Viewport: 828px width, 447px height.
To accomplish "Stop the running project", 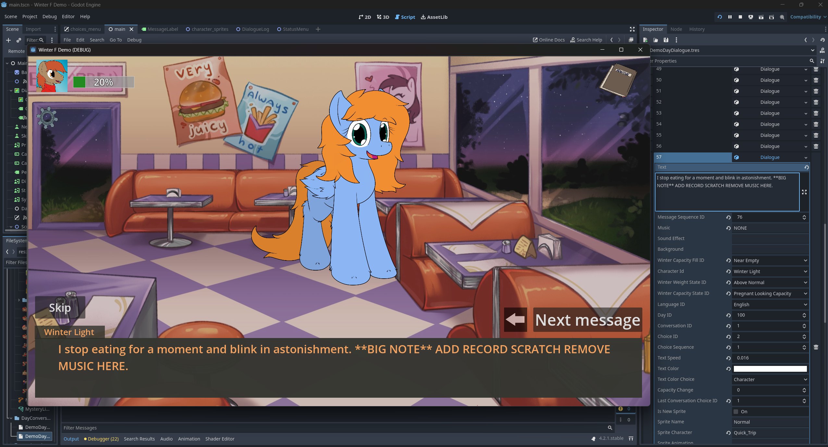I will 740,17.
